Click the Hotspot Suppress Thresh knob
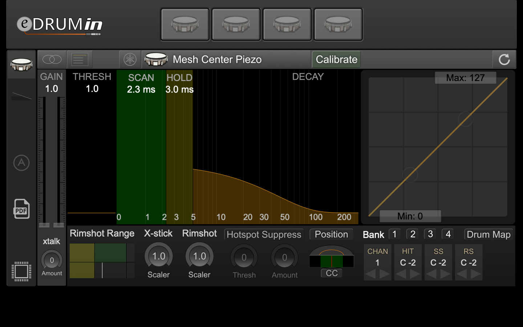 coord(244,257)
